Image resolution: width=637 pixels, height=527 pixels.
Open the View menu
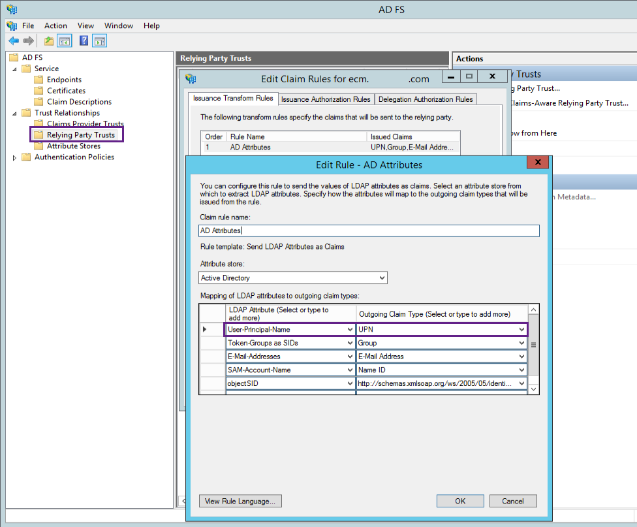click(x=85, y=25)
